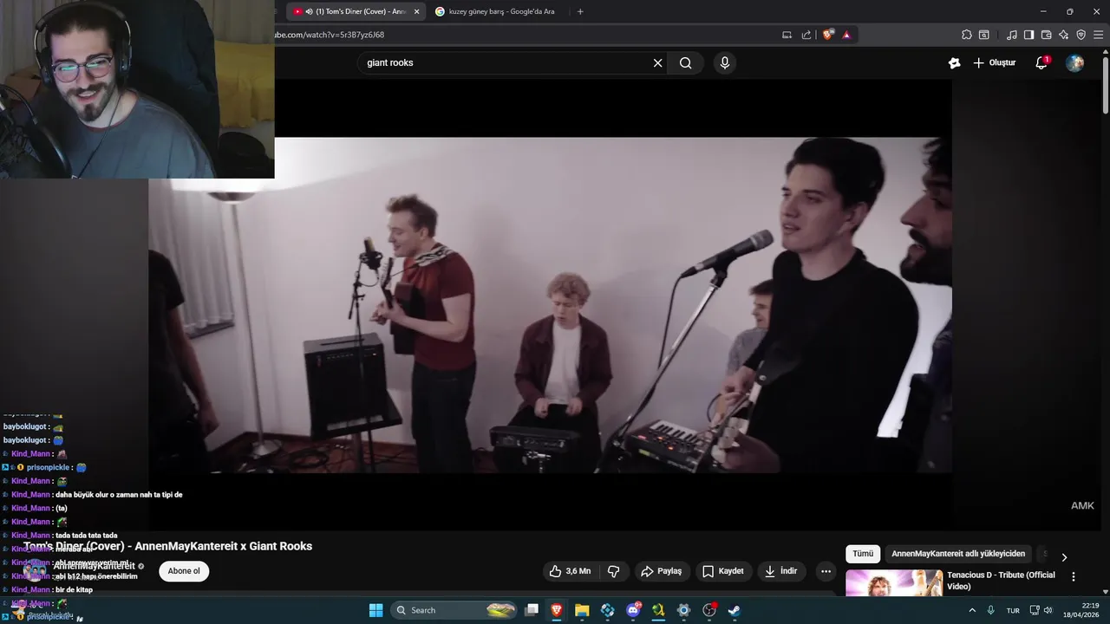Screen dimensions: 1110x624
Task: Open Discord from the taskbar
Action: pos(633,610)
